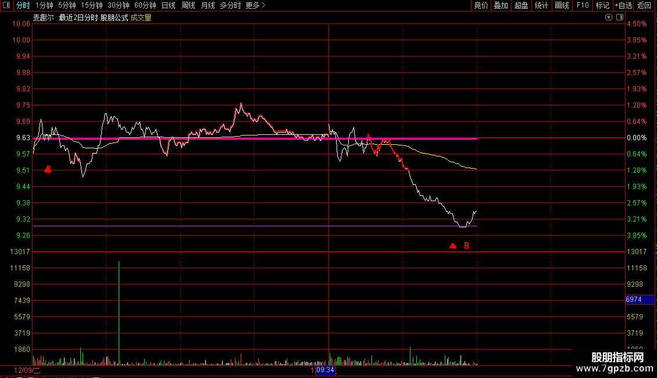Screen dimensions: 657x378
Task: Click the 9.63 price axis label
Action: (23, 138)
